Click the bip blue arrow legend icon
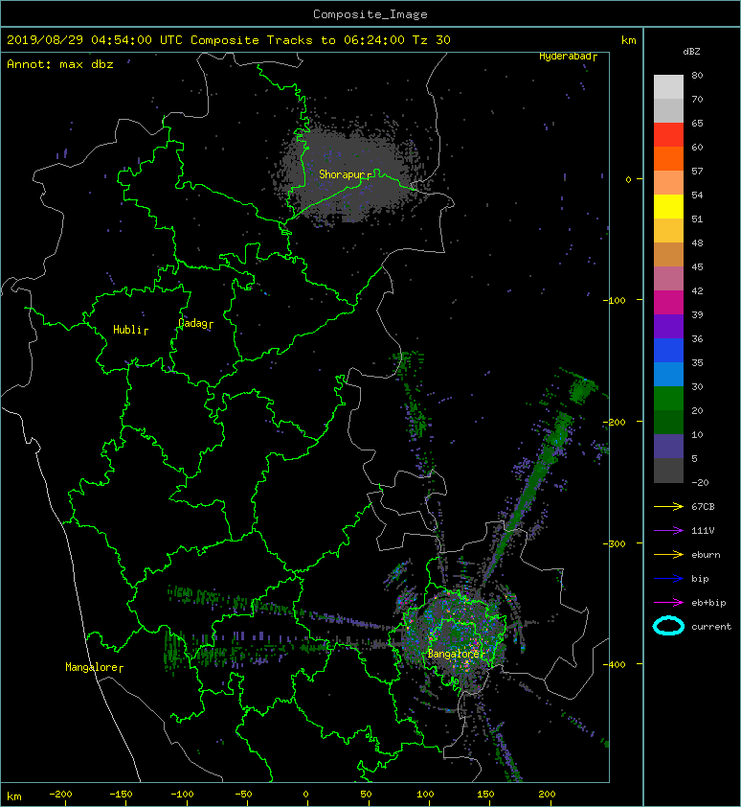 point(668,579)
